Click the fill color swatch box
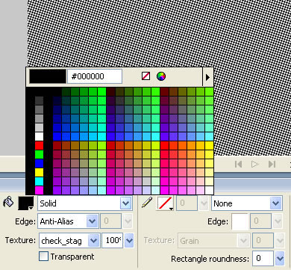Viewport: 291px width, 270px height. 26,203
